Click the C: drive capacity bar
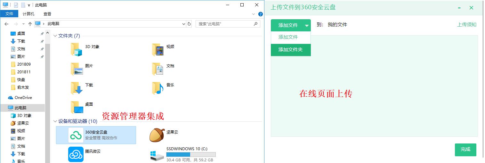Image resolution: width=485 pixels, height=163 pixels. 191,154
